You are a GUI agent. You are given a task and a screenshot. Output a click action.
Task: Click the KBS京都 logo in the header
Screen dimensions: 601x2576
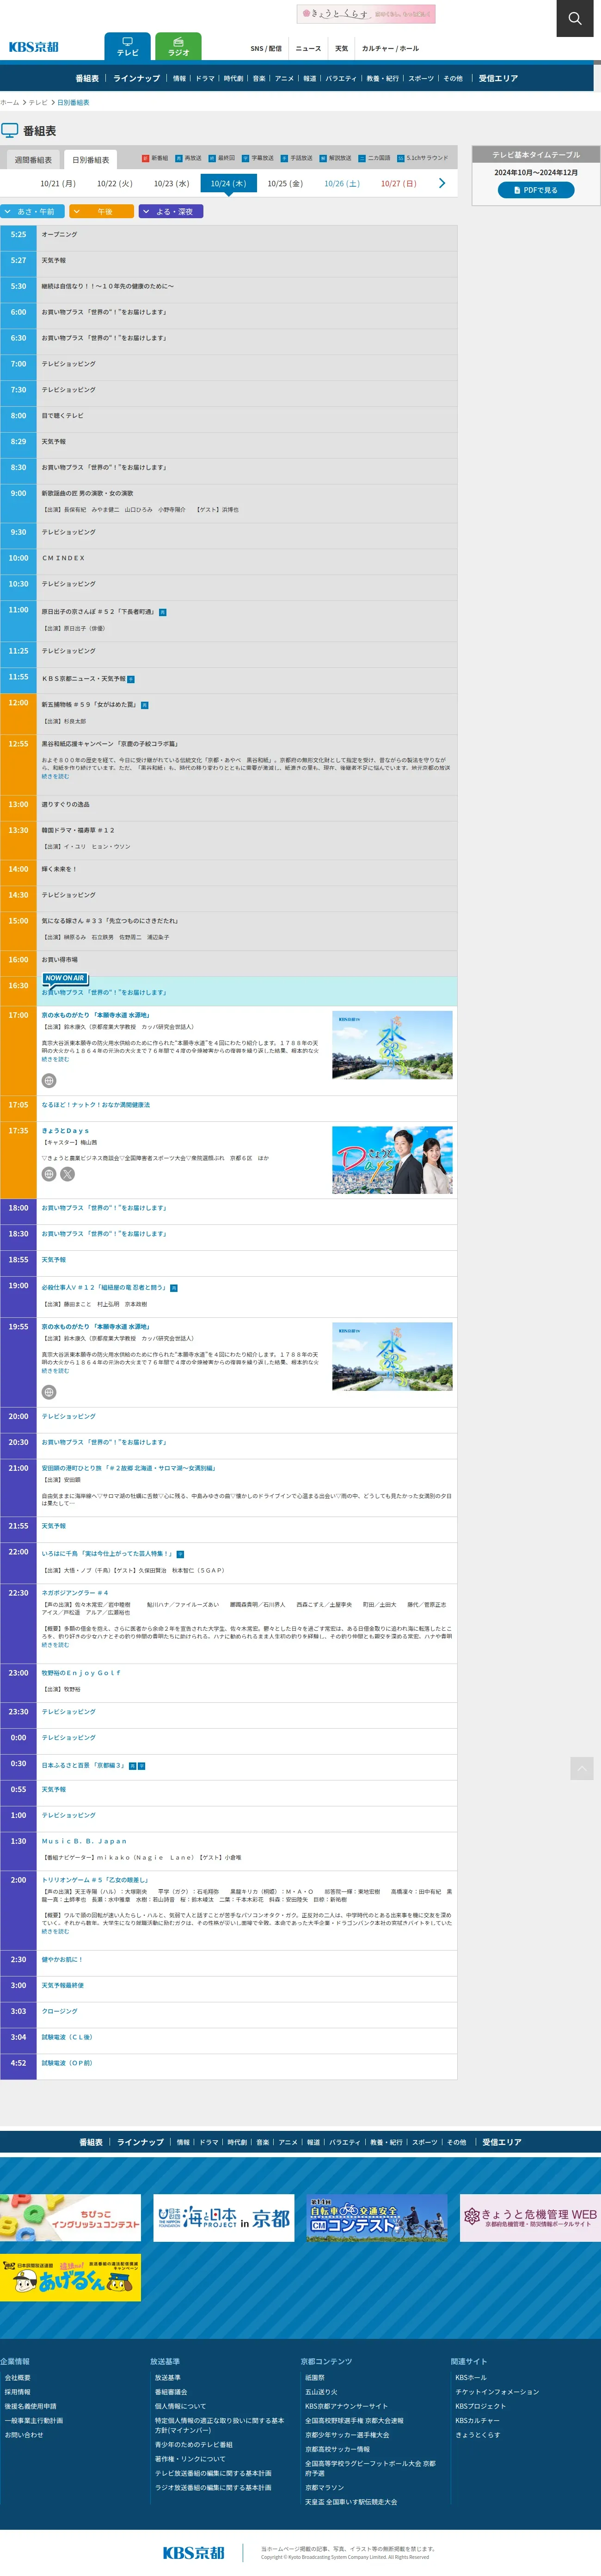(x=34, y=47)
